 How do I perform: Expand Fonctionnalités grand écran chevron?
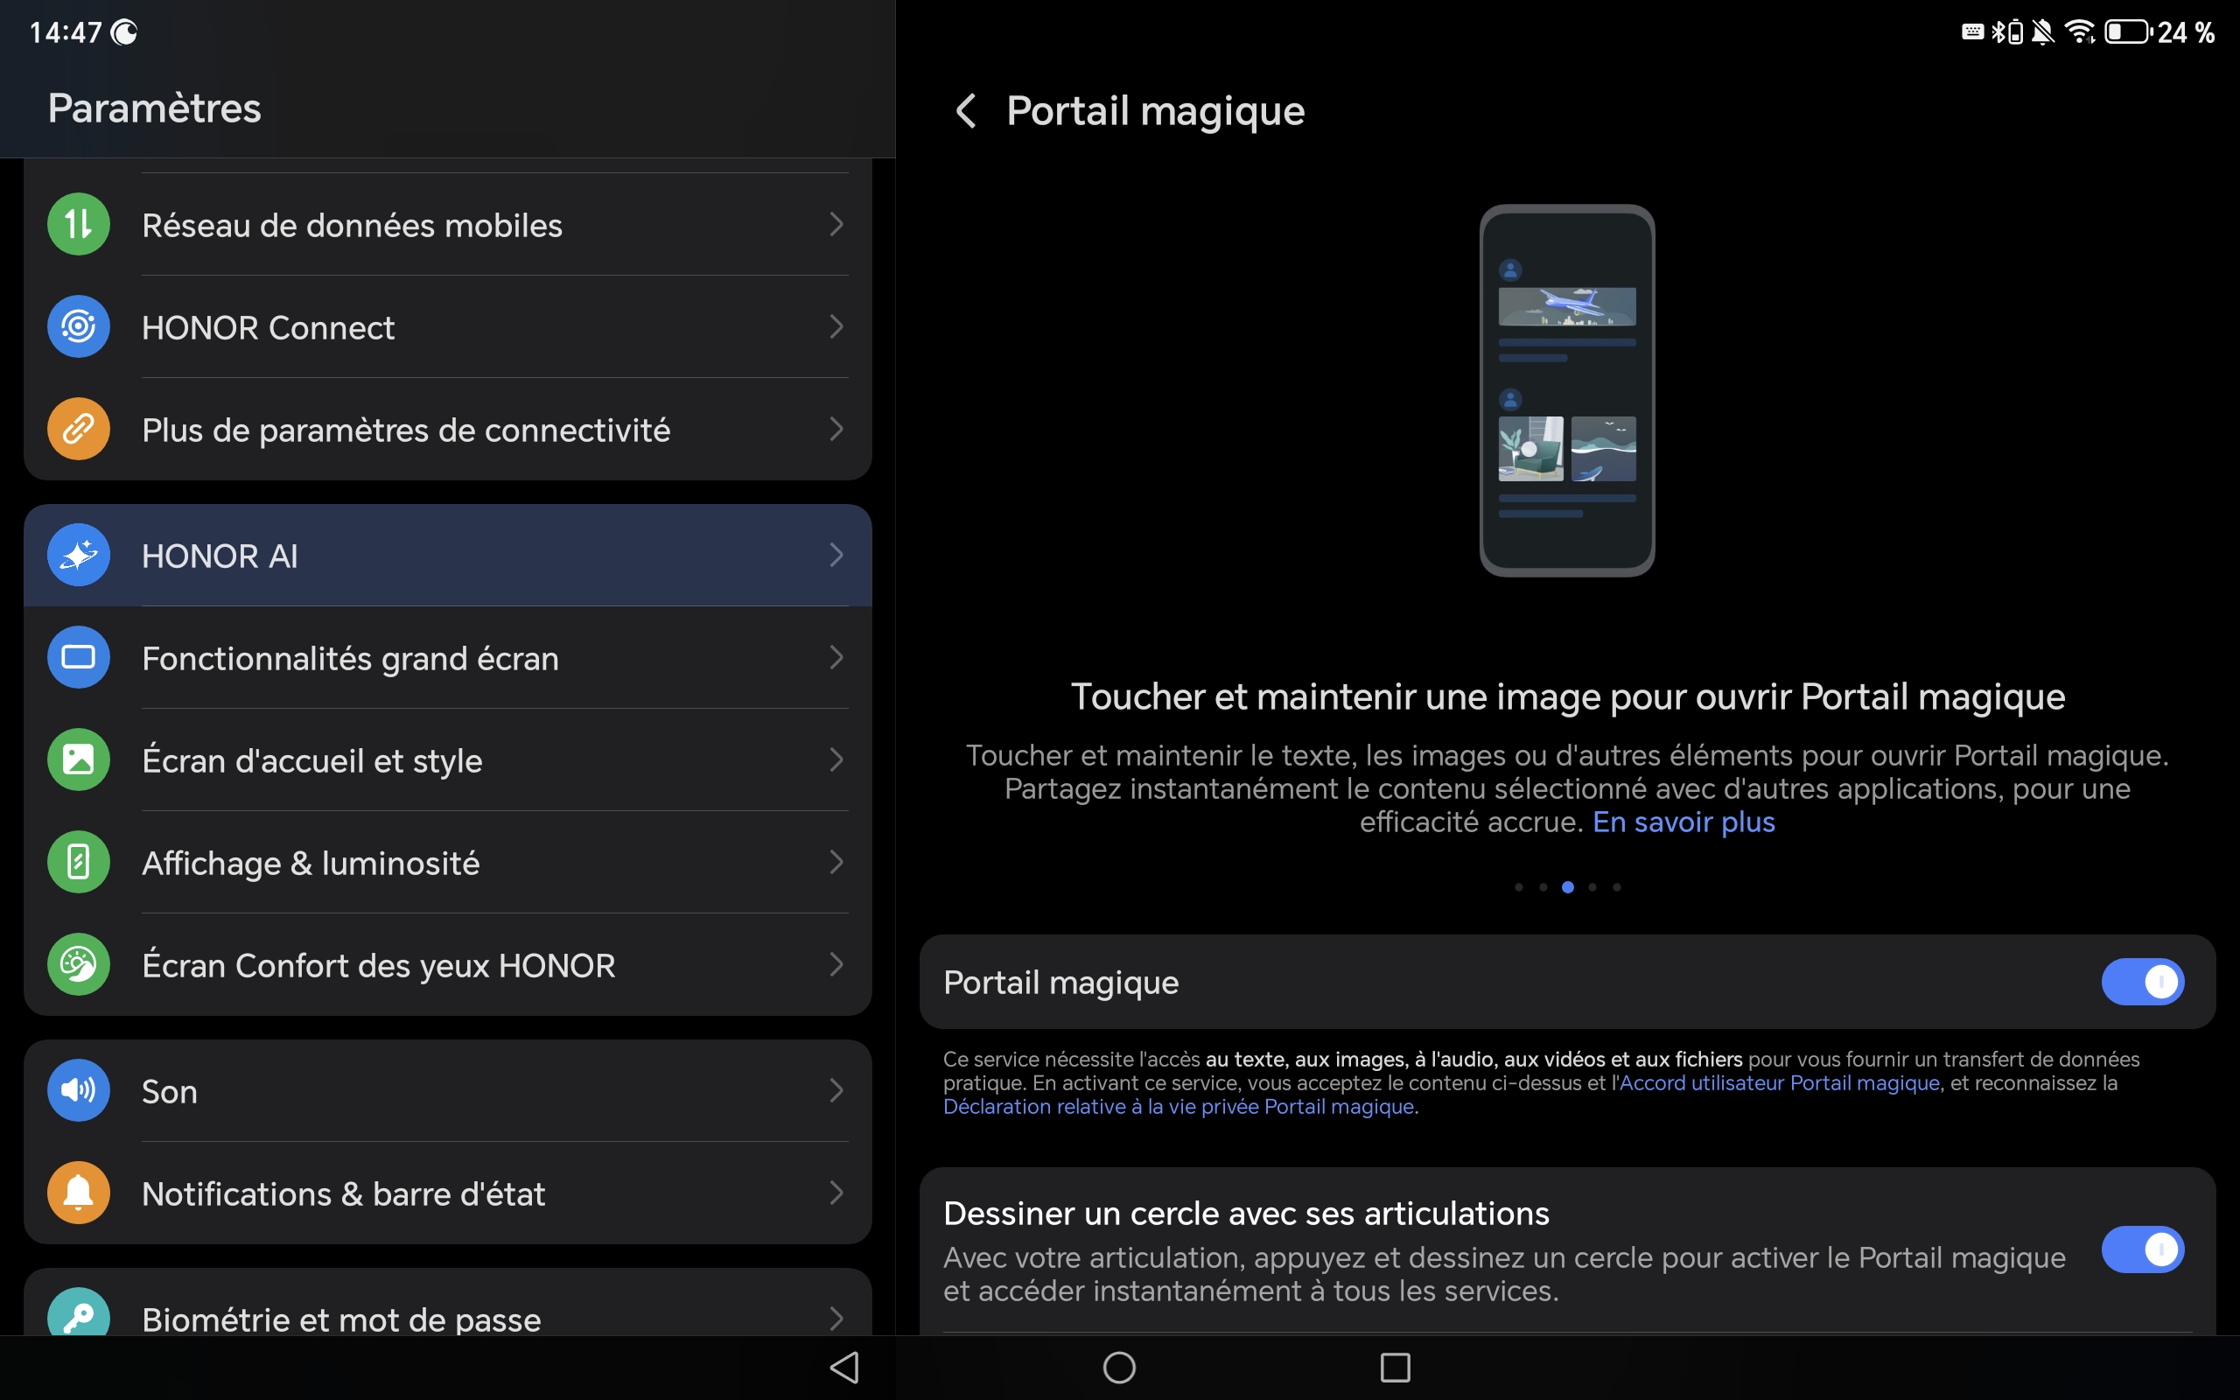point(836,657)
